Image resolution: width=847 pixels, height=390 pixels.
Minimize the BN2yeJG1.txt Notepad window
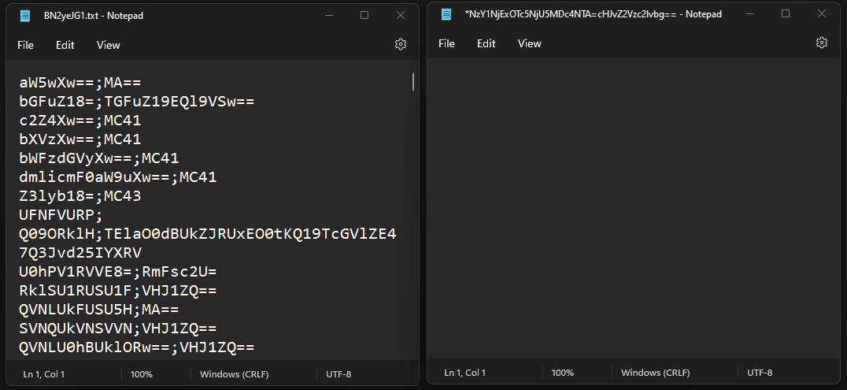click(328, 15)
